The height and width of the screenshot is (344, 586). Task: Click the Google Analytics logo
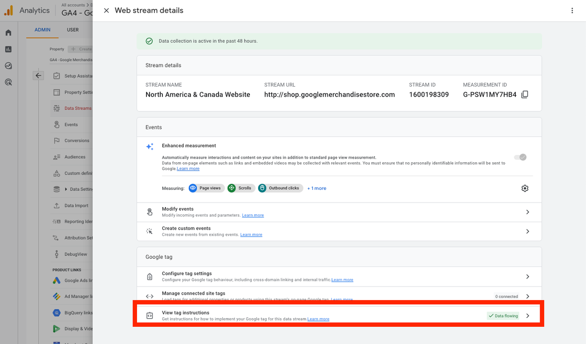pos(9,10)
